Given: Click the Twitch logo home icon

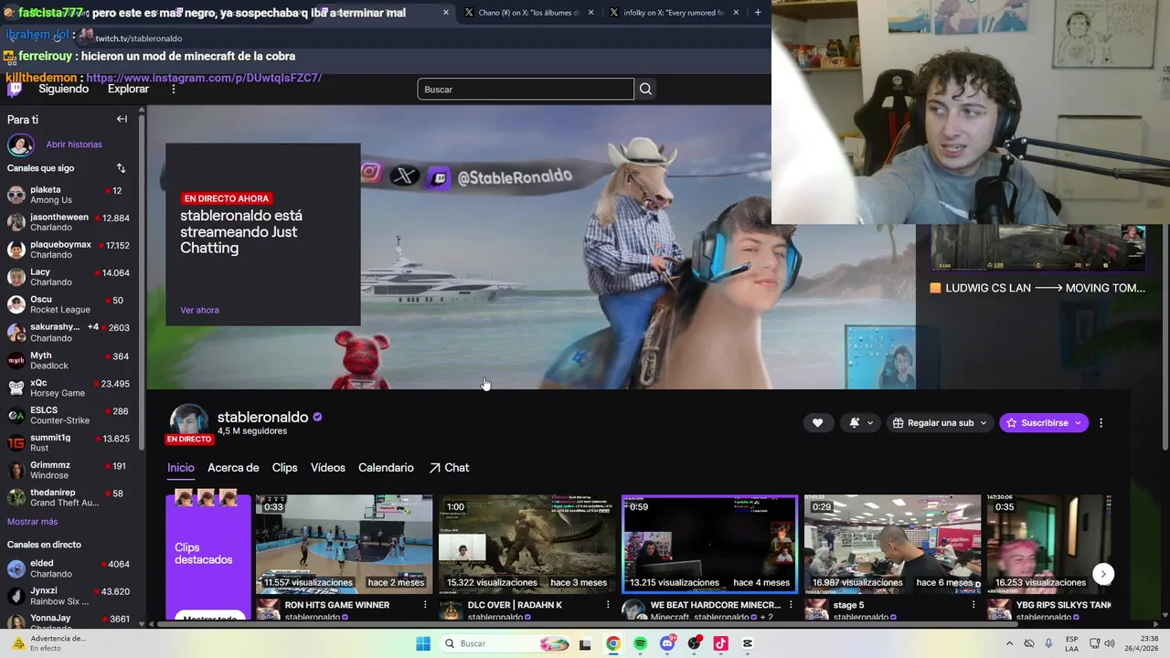Looking at the screenshot, I should click(15, 90).
